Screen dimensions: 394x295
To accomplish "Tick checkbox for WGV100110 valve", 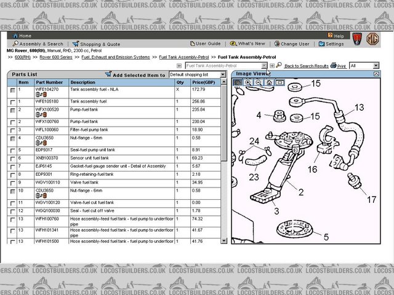I will click(x=12, y=183).
